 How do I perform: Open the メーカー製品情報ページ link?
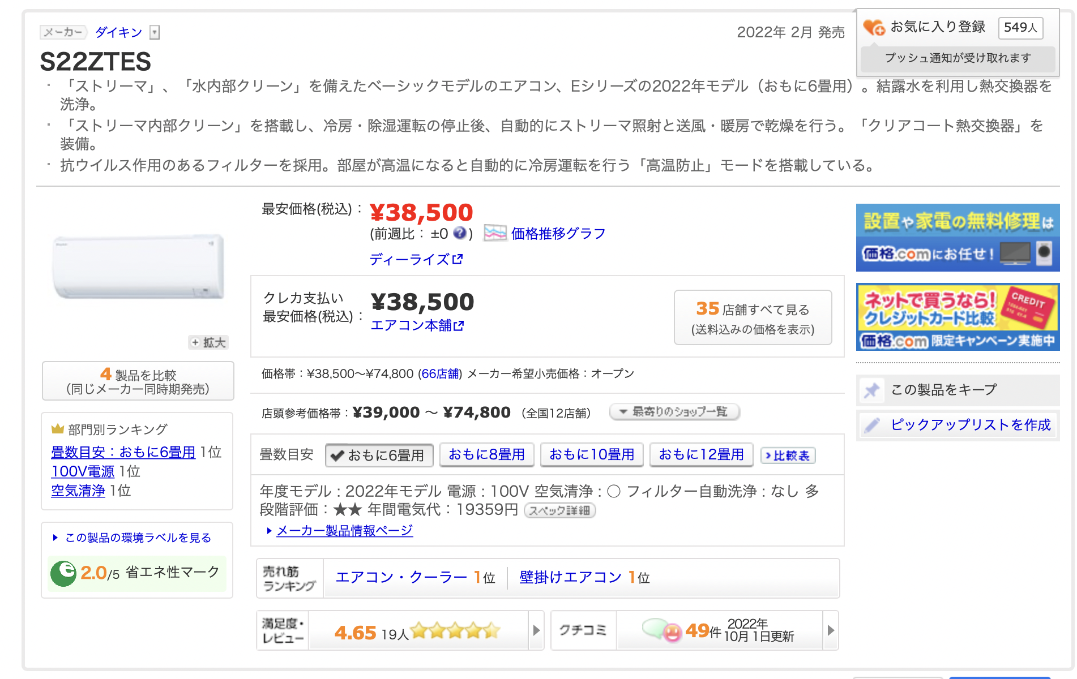pyautogui.click(x=344, y=531)
